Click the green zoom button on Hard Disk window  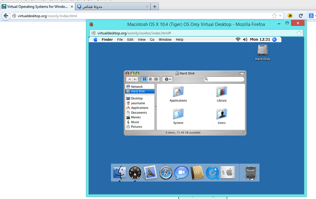click(x=138, y=74)
